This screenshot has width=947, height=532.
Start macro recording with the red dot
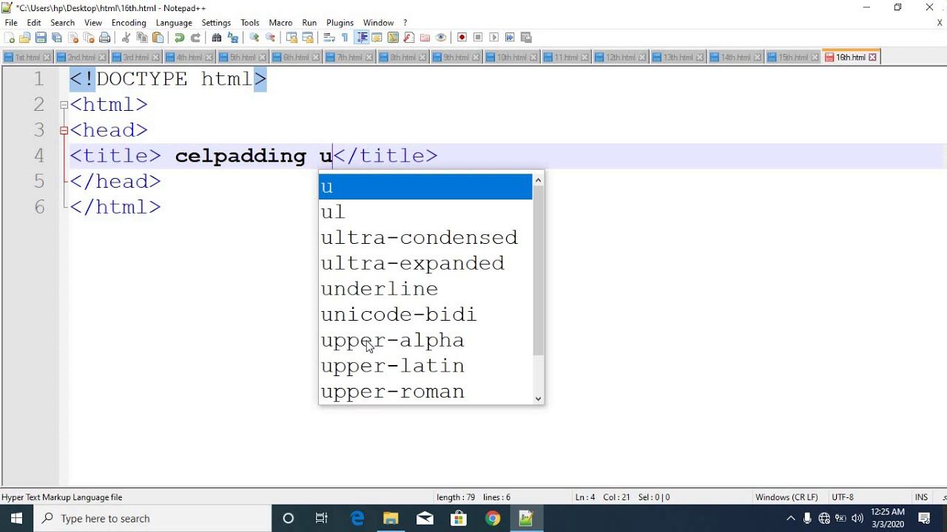pyautogui.click(x=462, y=38)
